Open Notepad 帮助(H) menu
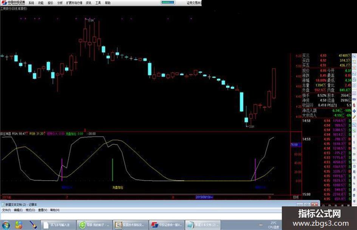 pyautogui.click(x=55, y=210)
